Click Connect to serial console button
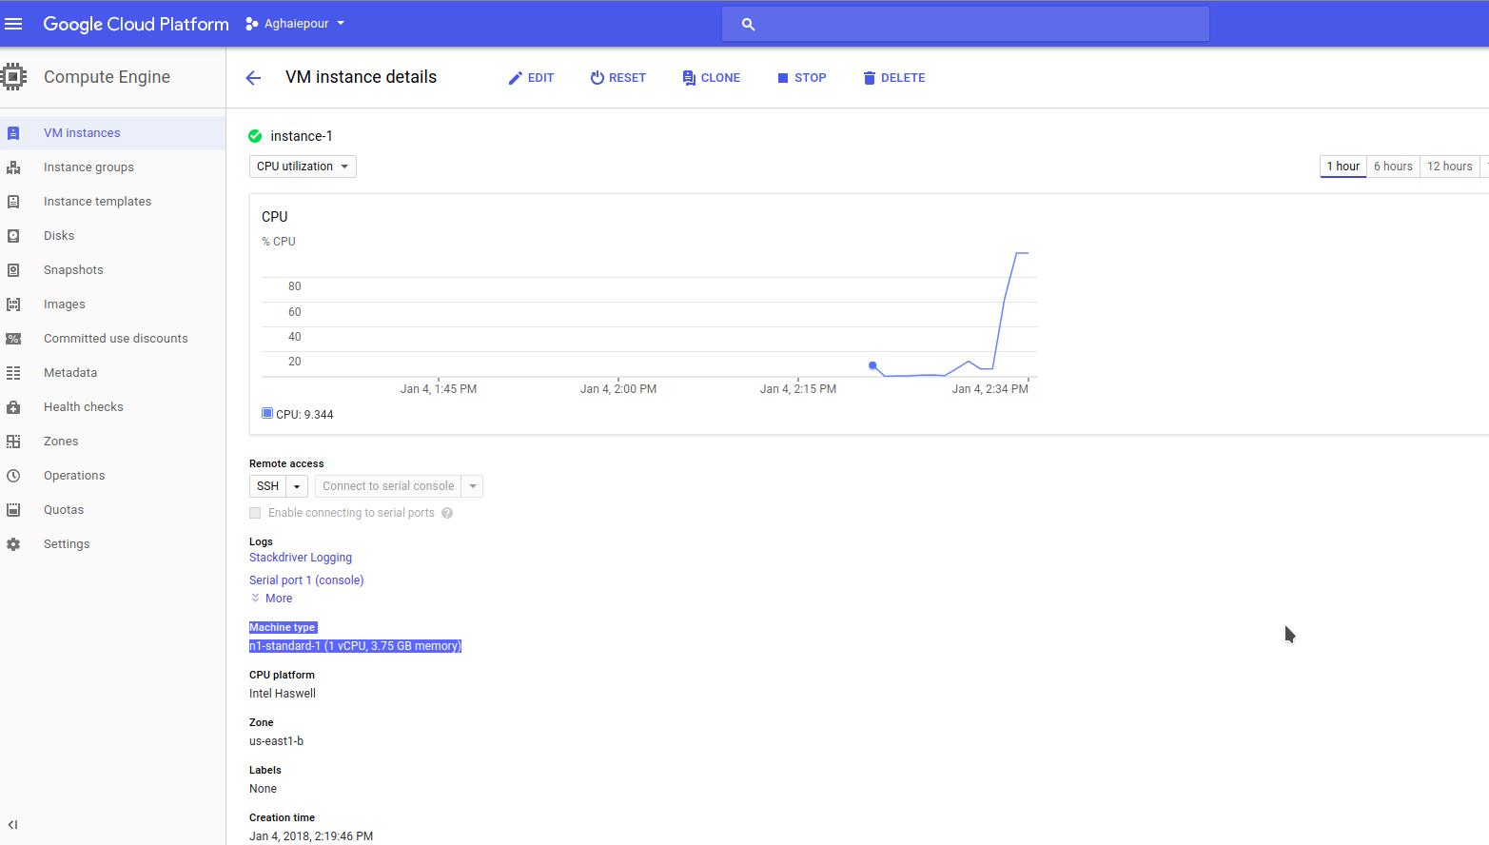This screenshot has width=1489, height=845. point(388,486)
